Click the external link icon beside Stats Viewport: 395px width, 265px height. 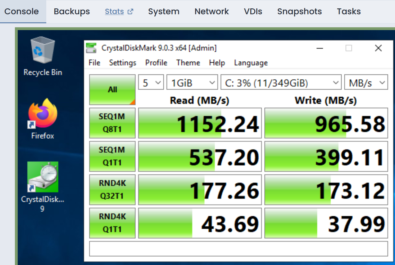pyautogui.click(x=130, y=12)
